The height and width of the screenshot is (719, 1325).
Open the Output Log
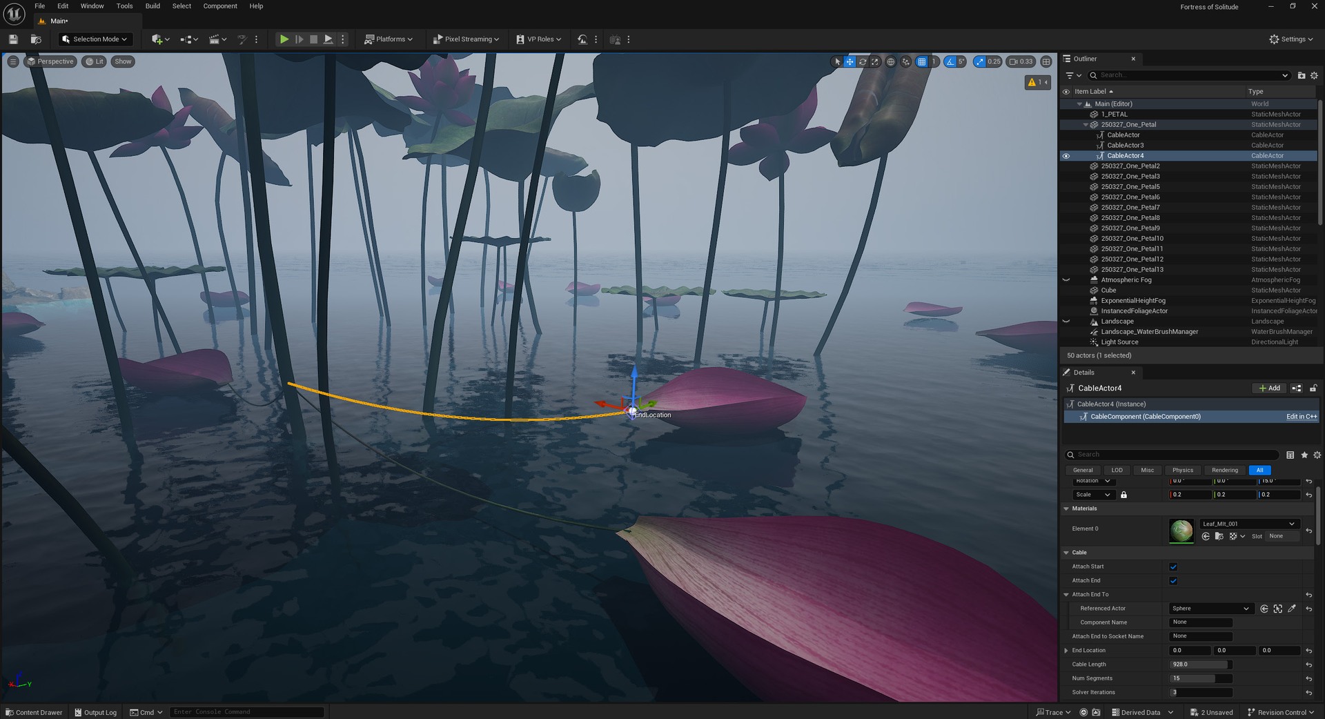tap(95, 712)
